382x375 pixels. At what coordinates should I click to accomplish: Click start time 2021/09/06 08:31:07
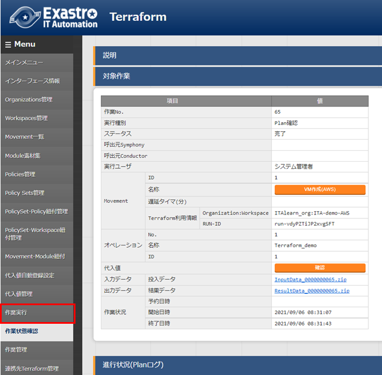coord(303,312)
